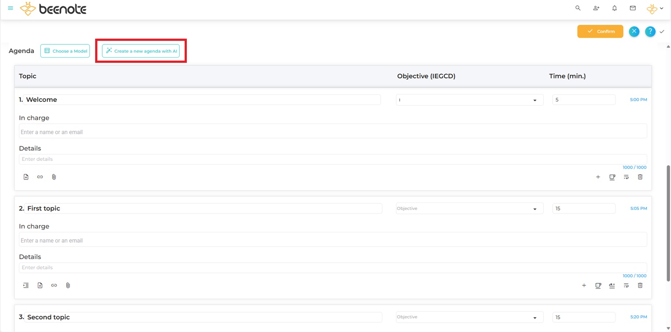Click the plus icon in First topic

pyautogui.click(x=584, y=285)
